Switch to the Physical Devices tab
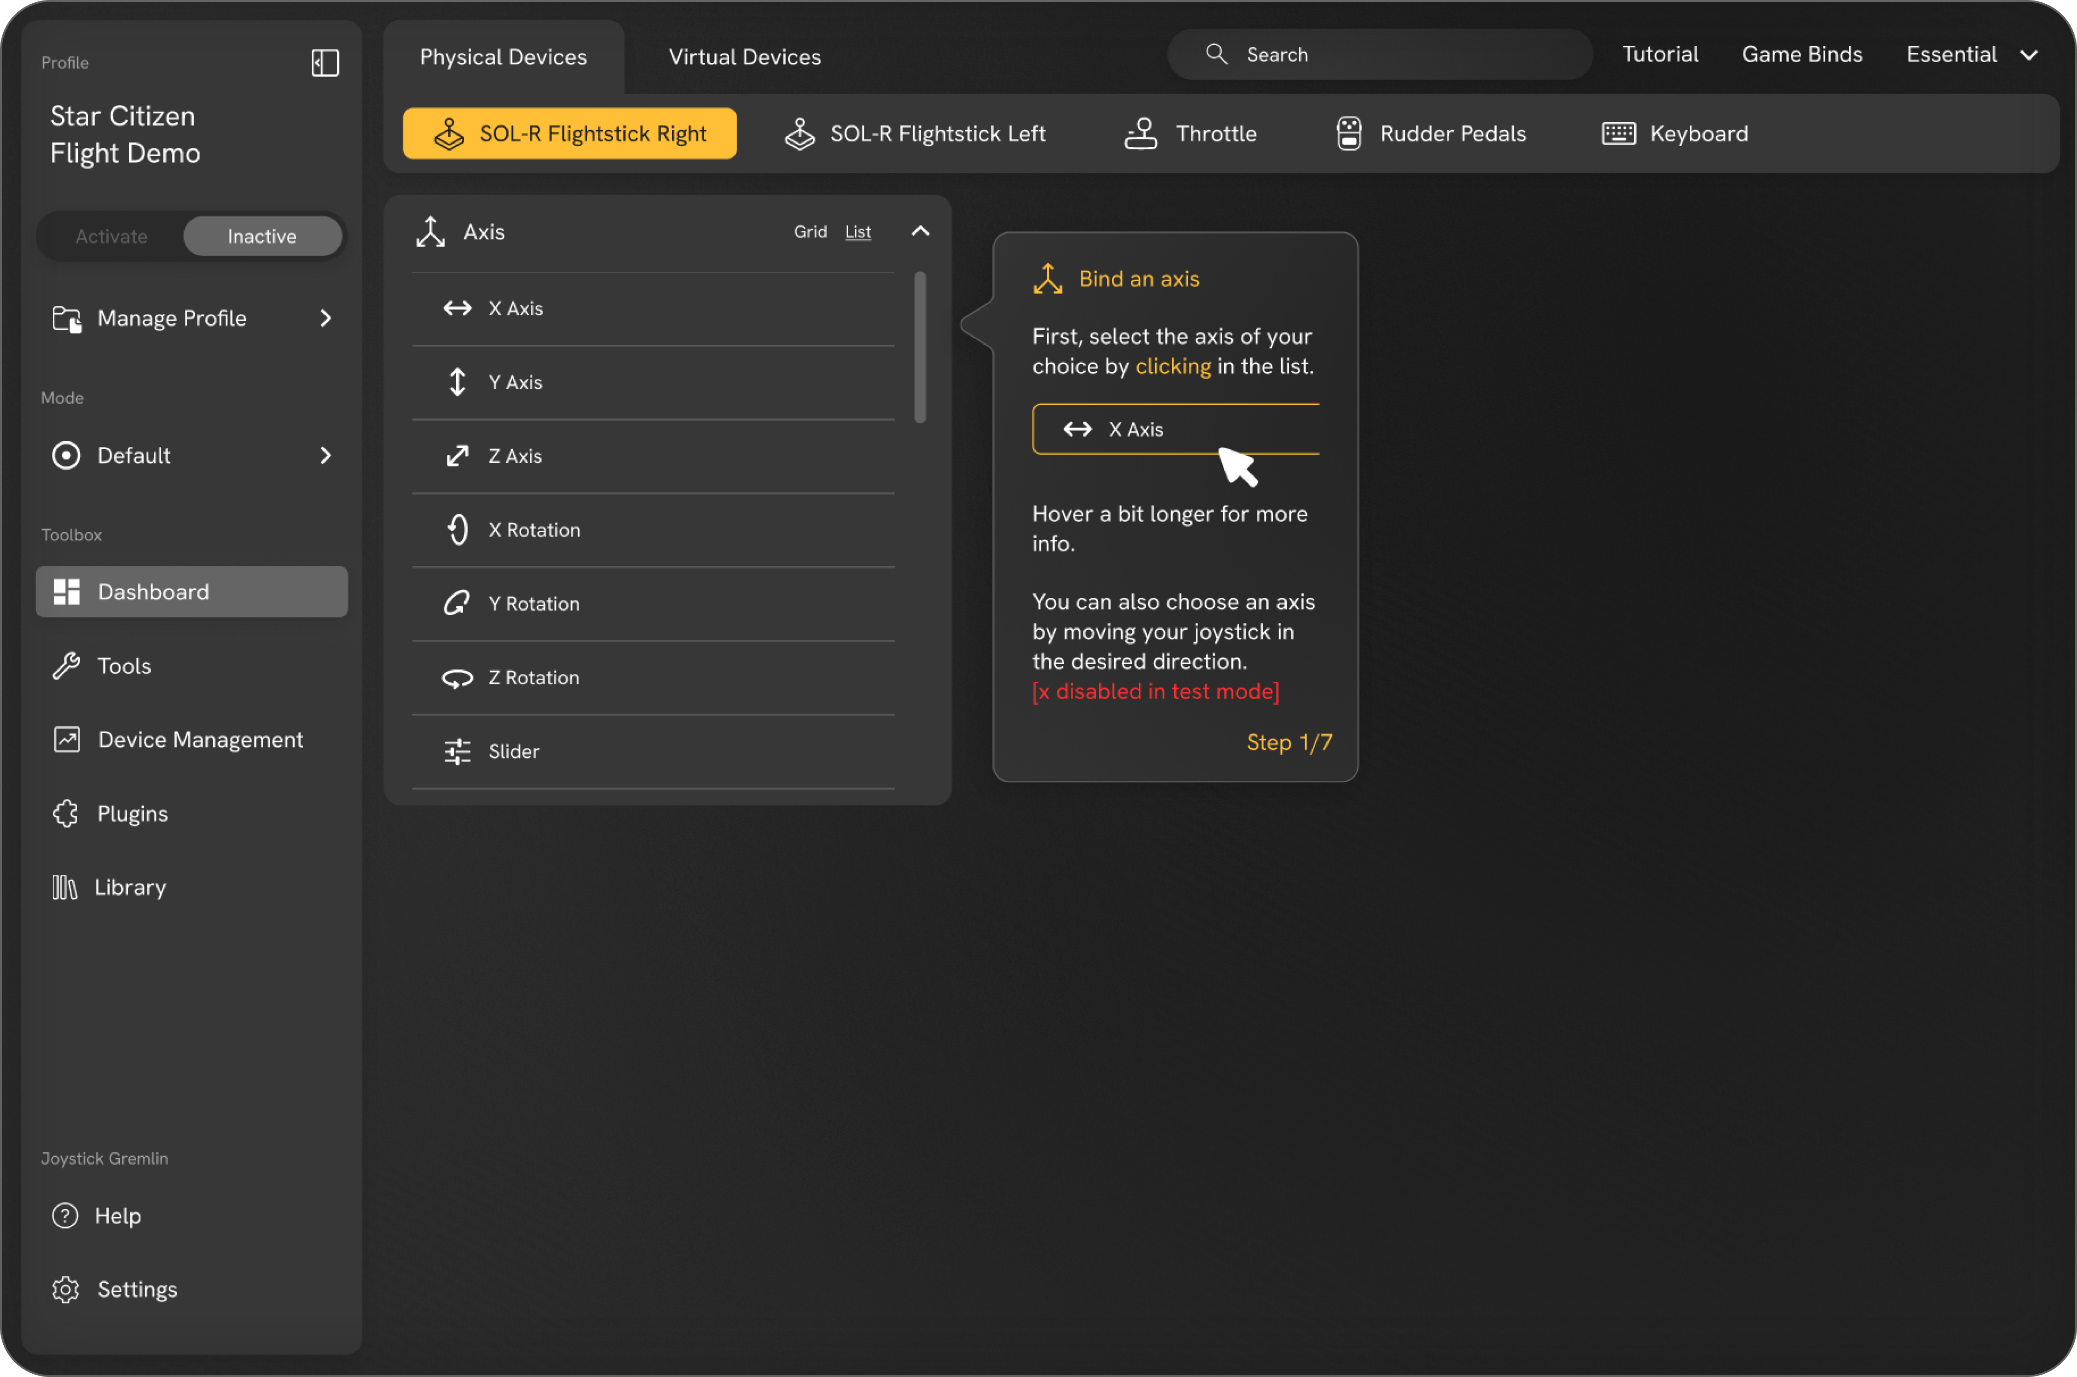 503,57
